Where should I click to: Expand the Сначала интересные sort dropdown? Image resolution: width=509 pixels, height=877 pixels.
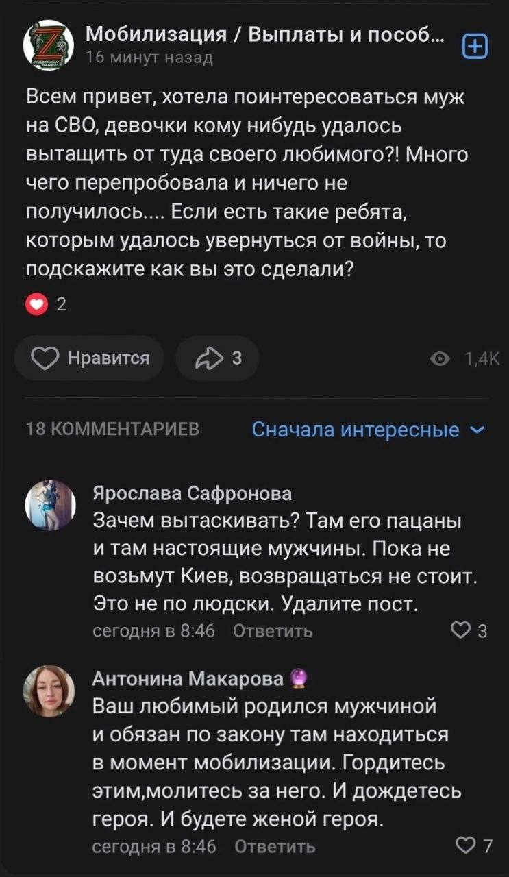tap(356, 430)
